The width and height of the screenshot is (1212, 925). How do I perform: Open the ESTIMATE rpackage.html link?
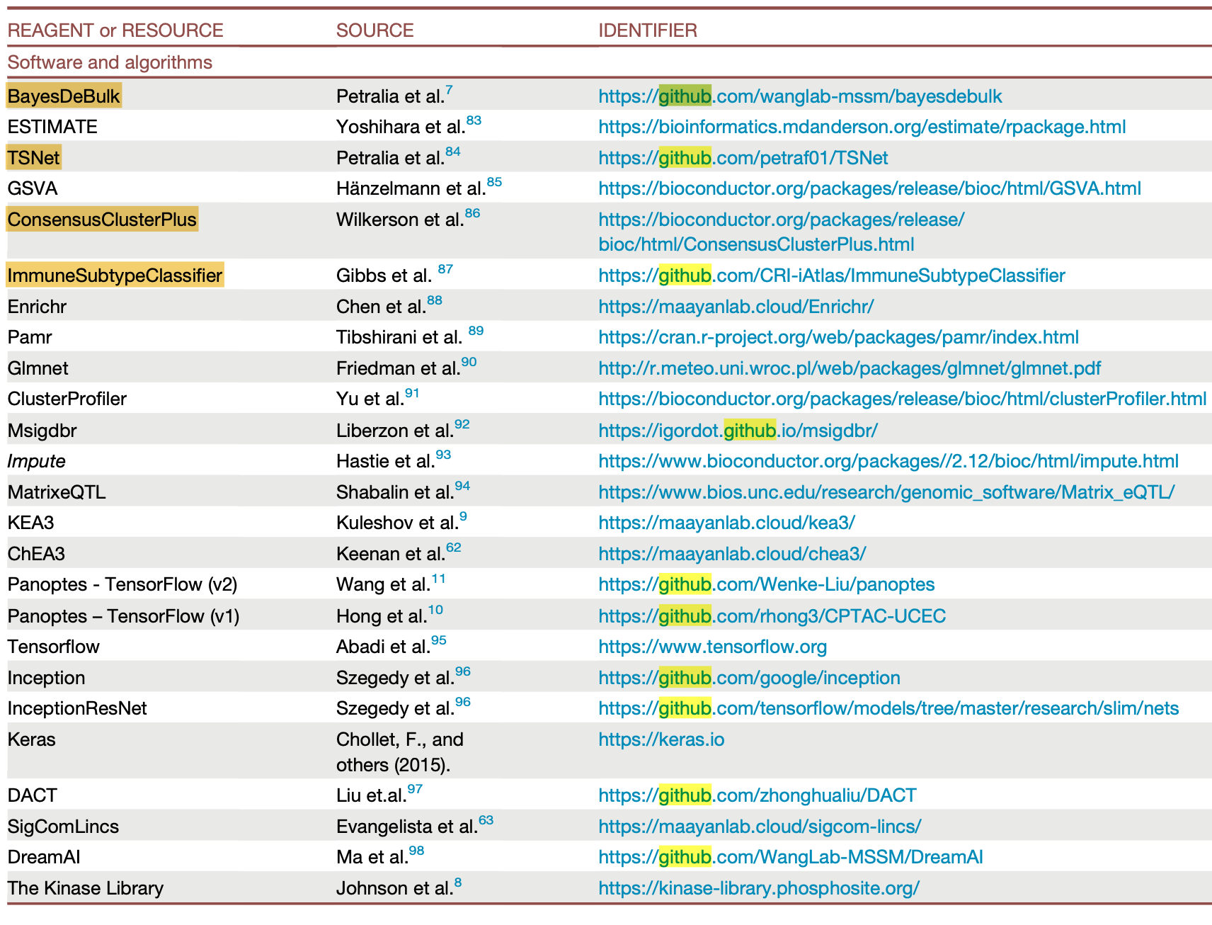862,127
